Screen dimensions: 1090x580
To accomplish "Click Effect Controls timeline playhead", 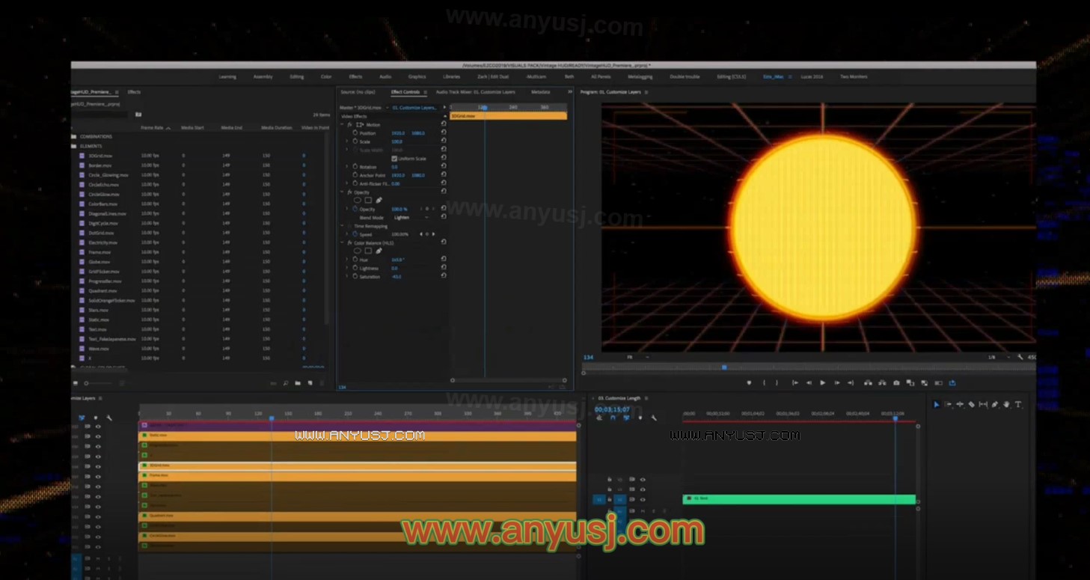I will pos(484,109).
